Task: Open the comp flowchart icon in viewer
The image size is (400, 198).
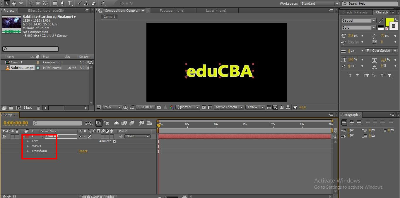Action: [x=288, y=107]
